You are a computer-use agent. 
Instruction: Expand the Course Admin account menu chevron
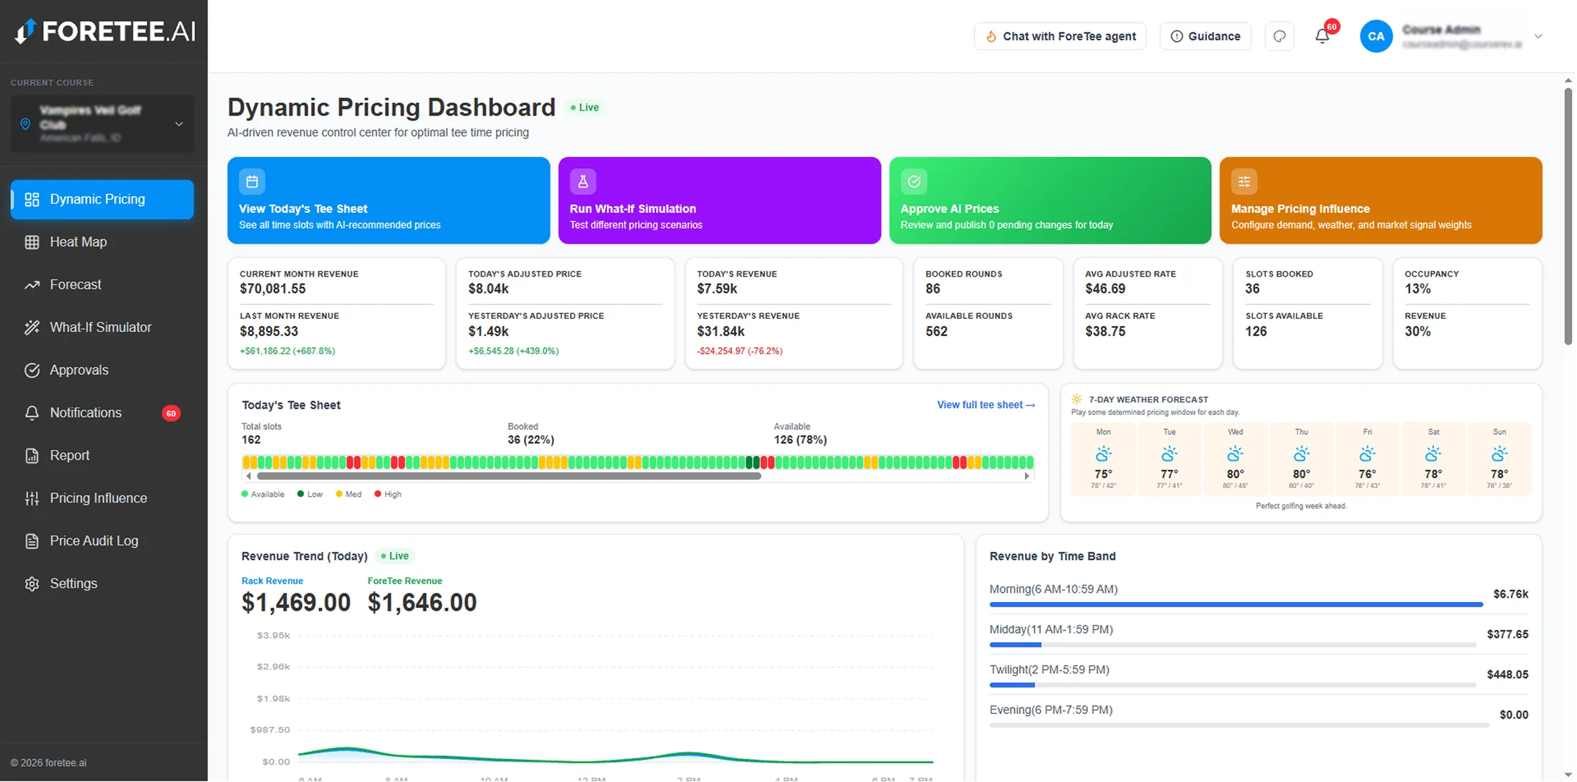[1538, 36]
